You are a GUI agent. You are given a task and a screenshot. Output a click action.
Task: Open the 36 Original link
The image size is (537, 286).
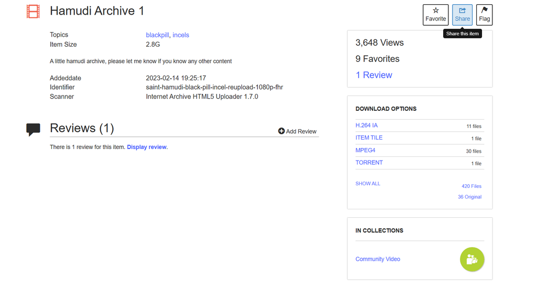tap(469, 197)
